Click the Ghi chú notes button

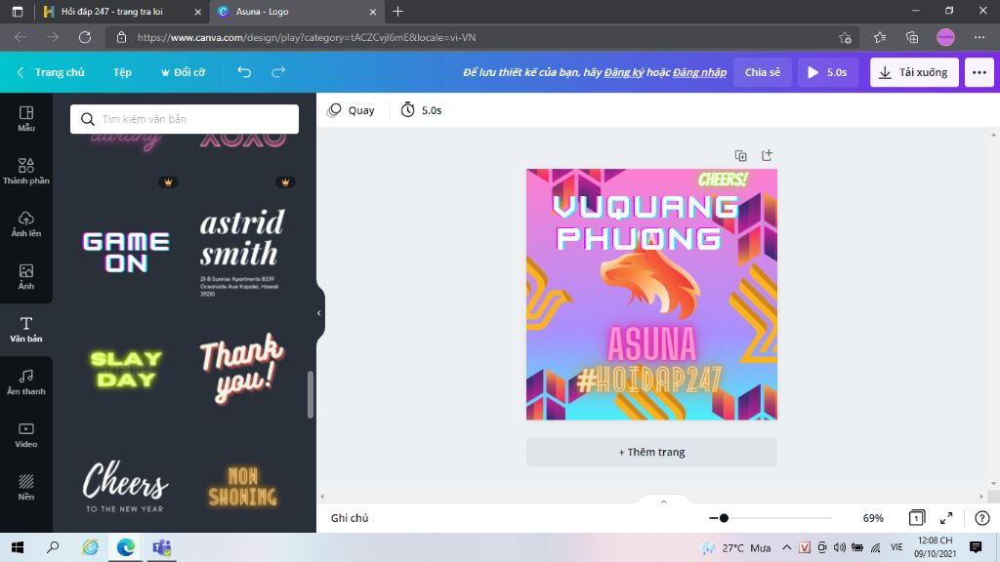click(x=350, y=518)
